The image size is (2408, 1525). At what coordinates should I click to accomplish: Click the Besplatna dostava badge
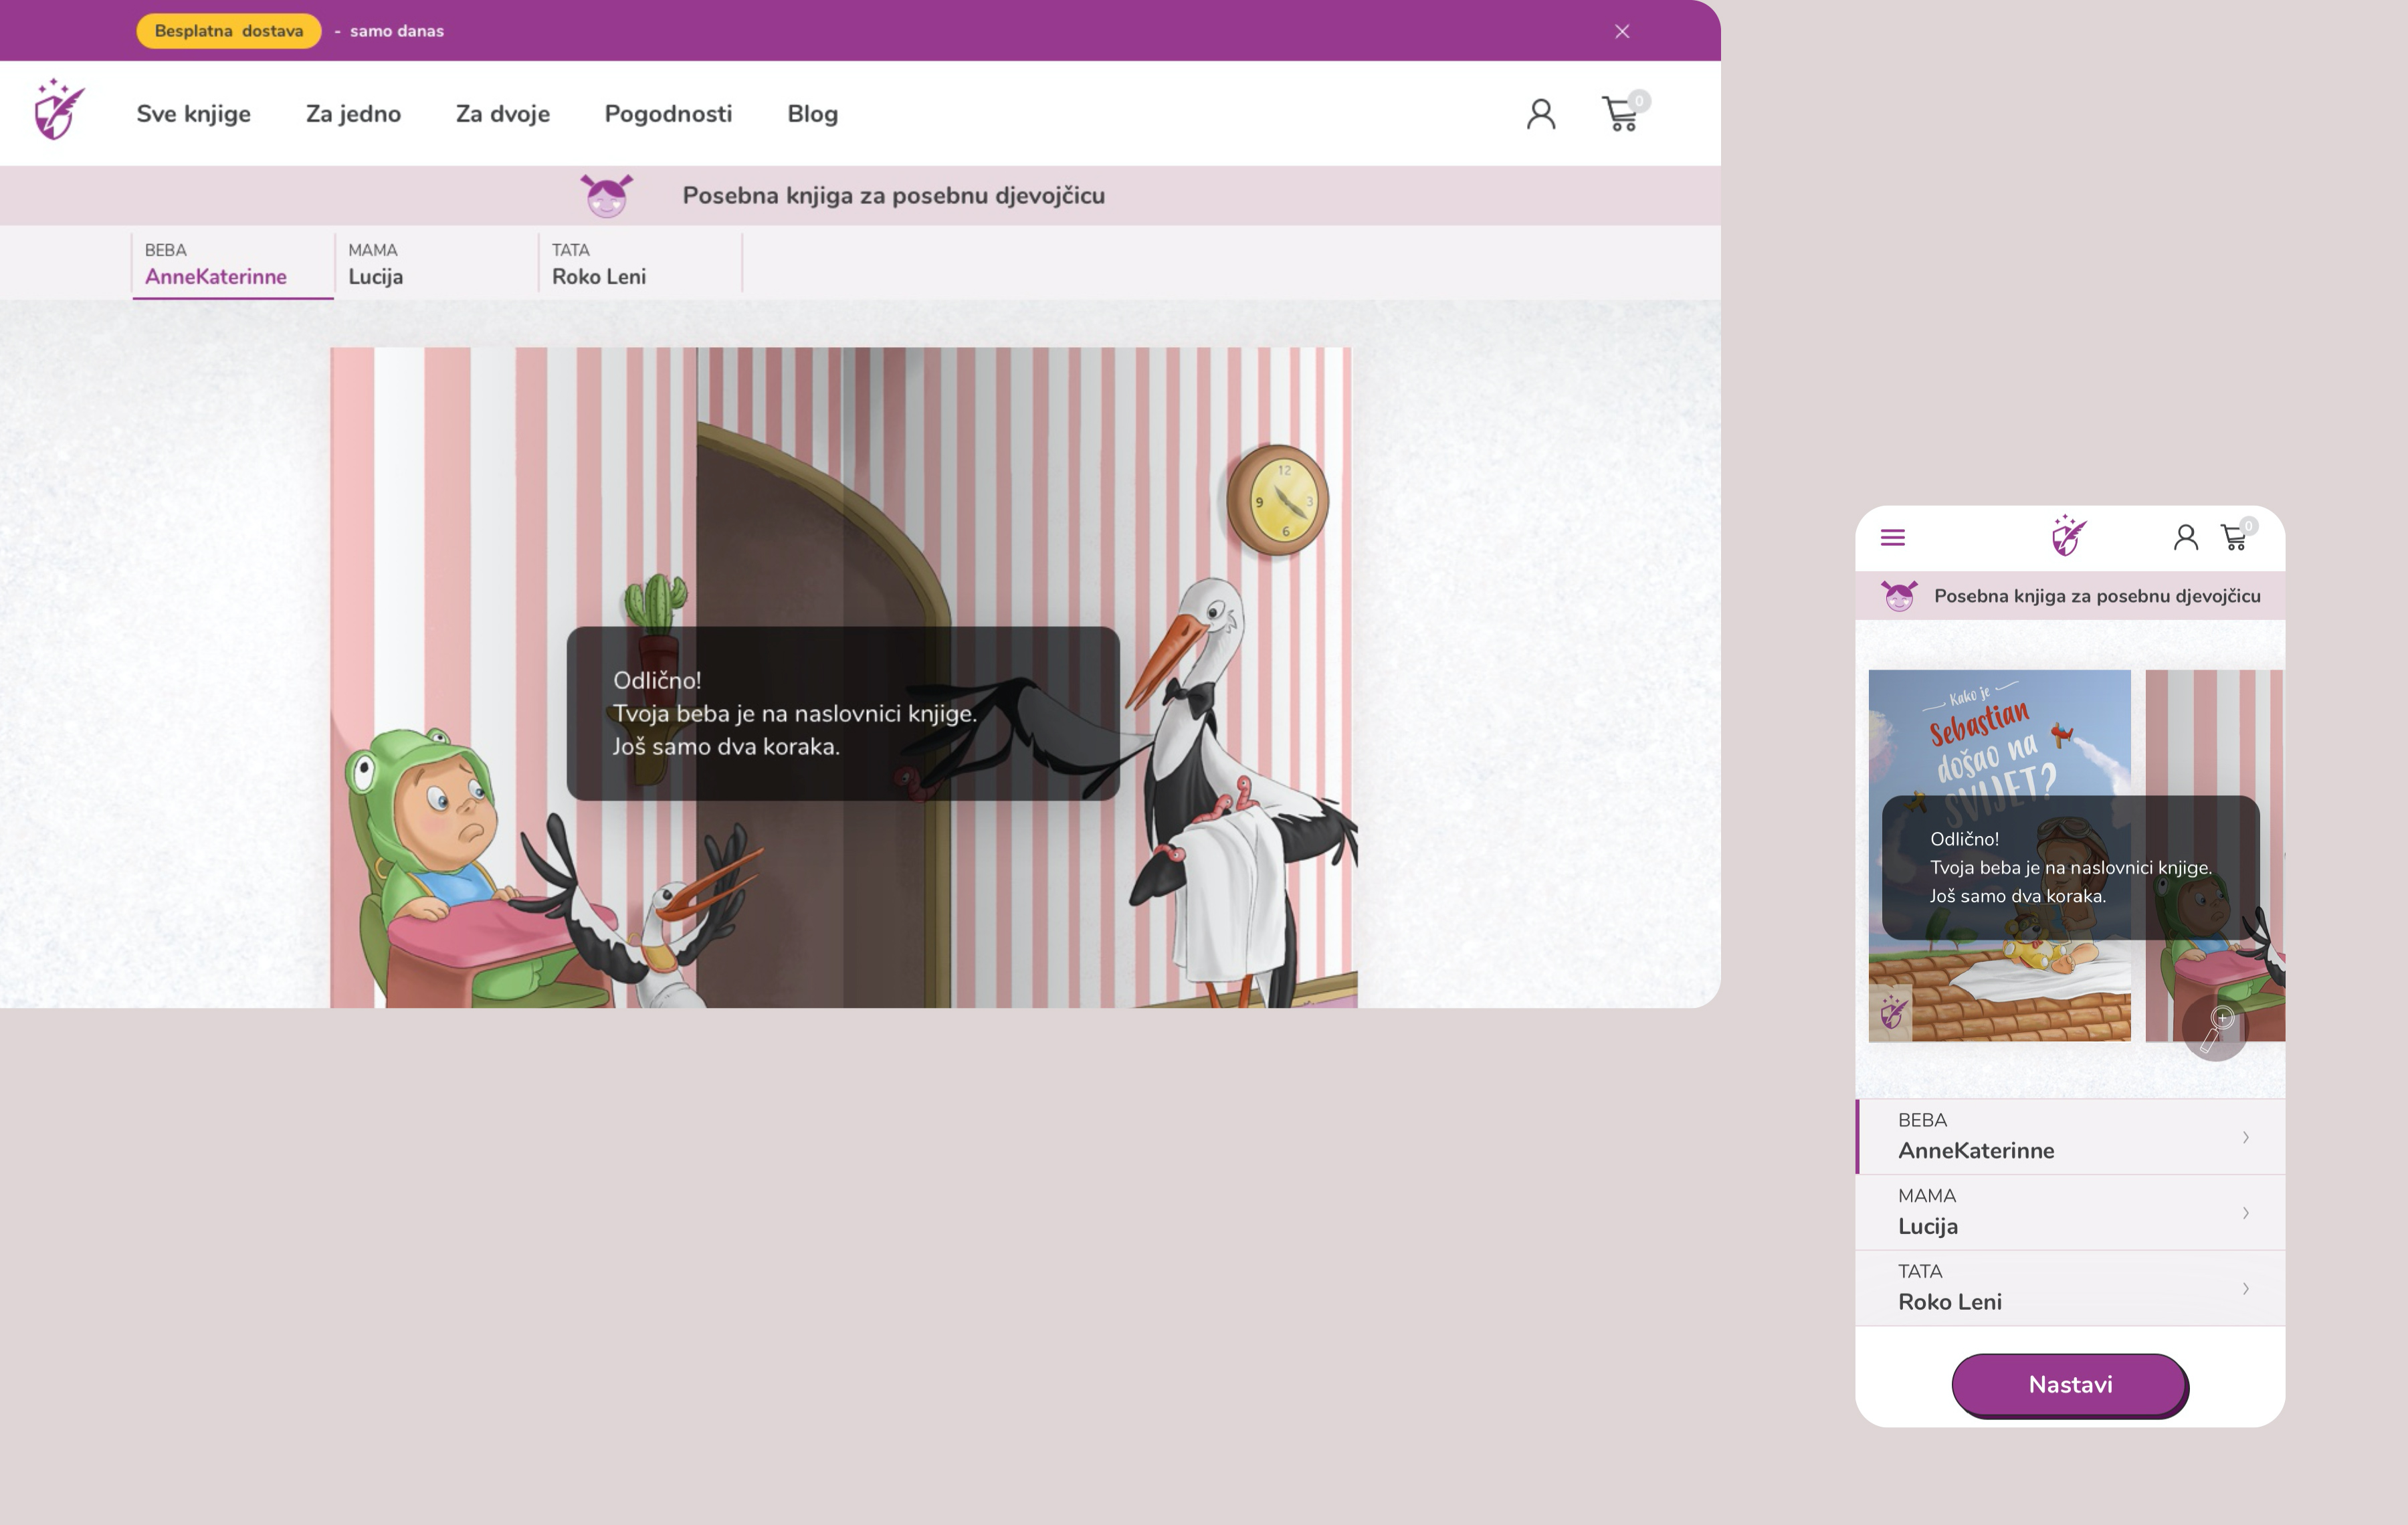[x=228, y=31]
